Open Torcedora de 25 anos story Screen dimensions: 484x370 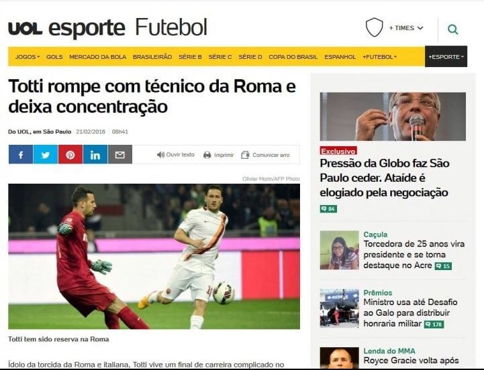[414, 255]
